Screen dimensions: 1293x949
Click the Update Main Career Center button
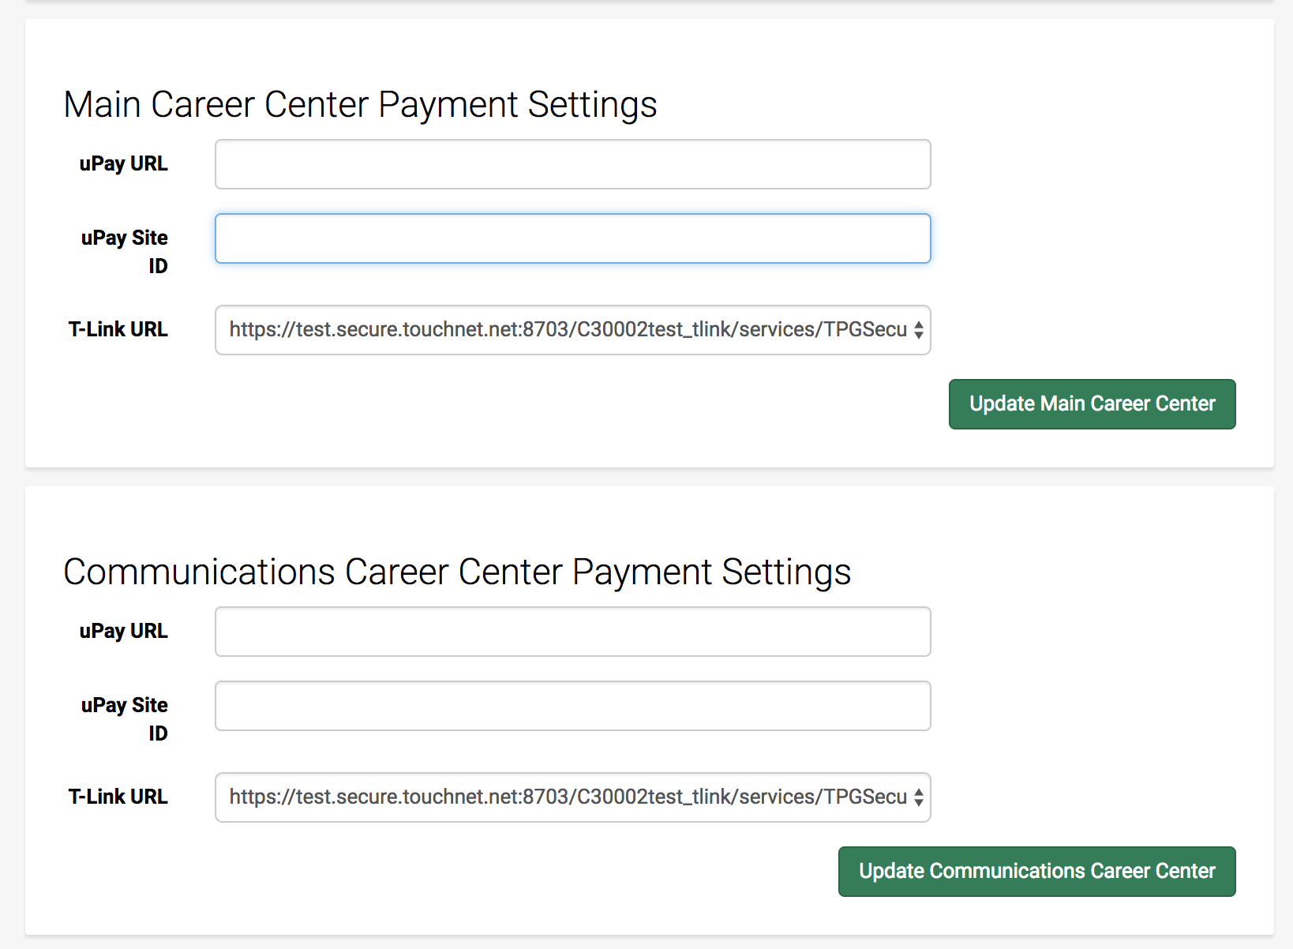point(1092,403)
